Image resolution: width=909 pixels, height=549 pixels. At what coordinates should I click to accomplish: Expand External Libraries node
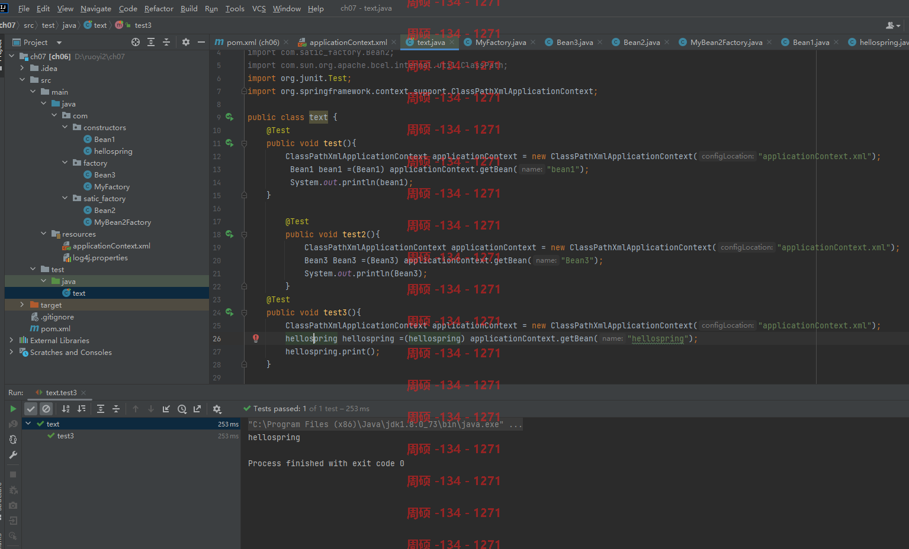click(12, 340)
